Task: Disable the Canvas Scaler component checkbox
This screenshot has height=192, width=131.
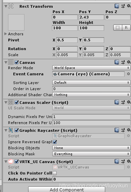Action: coord(16,102)
